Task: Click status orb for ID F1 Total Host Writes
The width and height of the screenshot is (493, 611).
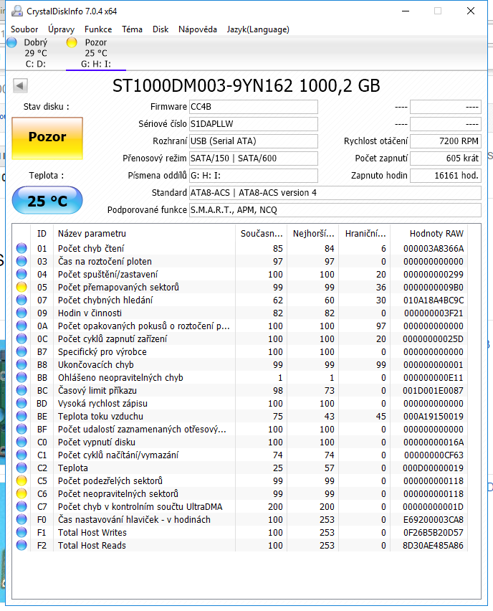Action: (21, 532)
